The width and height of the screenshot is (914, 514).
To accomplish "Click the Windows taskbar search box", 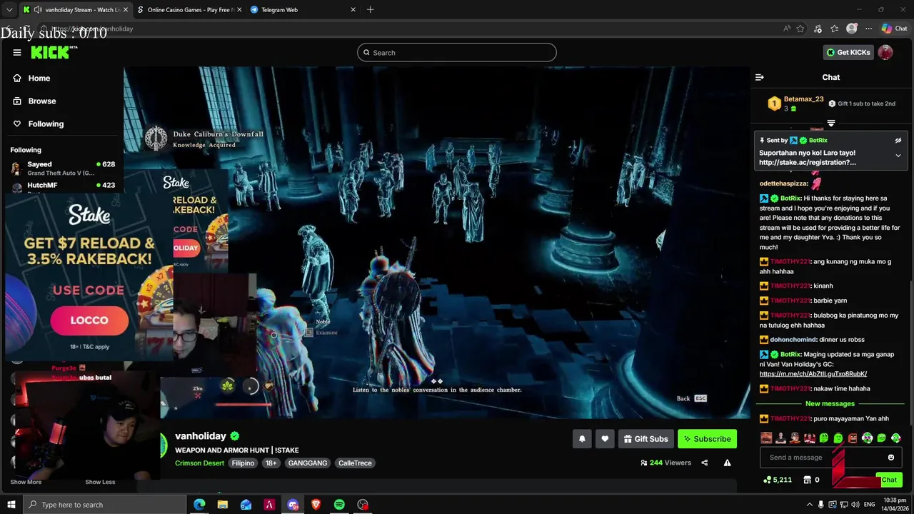I will 104,505.
